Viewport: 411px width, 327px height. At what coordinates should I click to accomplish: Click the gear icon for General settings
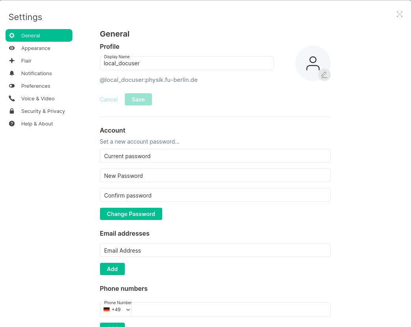tap(12, 35)
